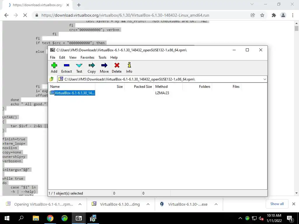Viewport: 299px width, 224px height.
Task: Switch to 7-Zip in the taskbar
Action: pyautogui.click(x=79, y=218)
